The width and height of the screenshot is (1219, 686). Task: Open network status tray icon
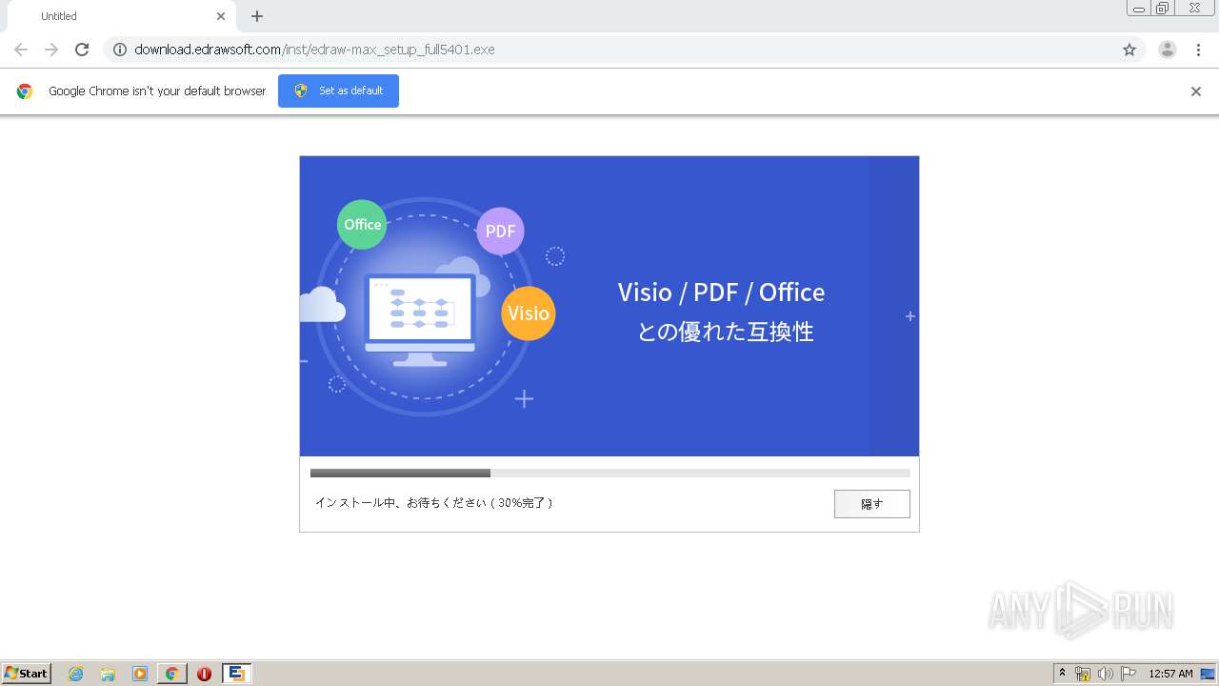[x=1083, y=674]
